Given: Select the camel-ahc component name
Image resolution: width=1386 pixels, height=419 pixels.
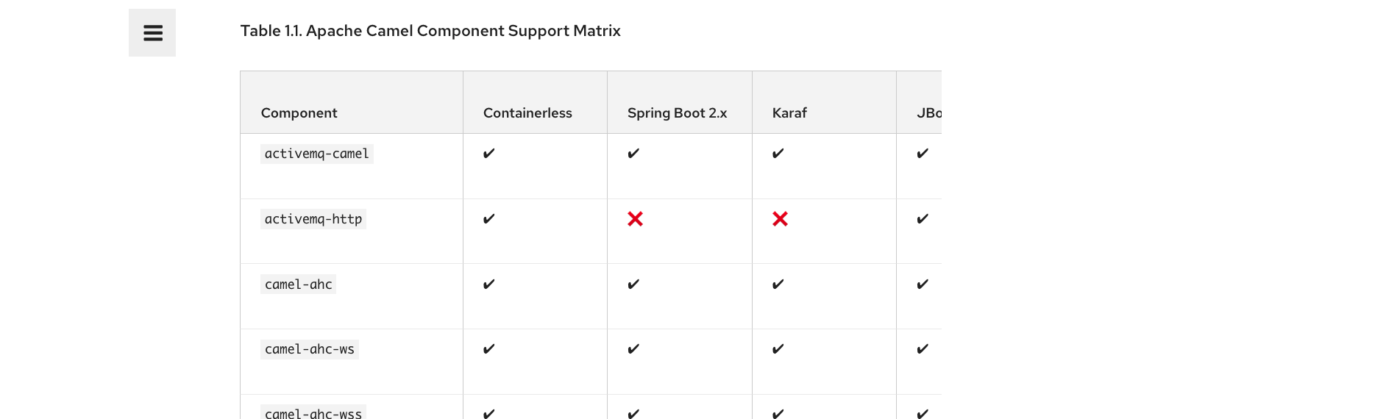Looking at the screenshot, I should pos(298,284).
